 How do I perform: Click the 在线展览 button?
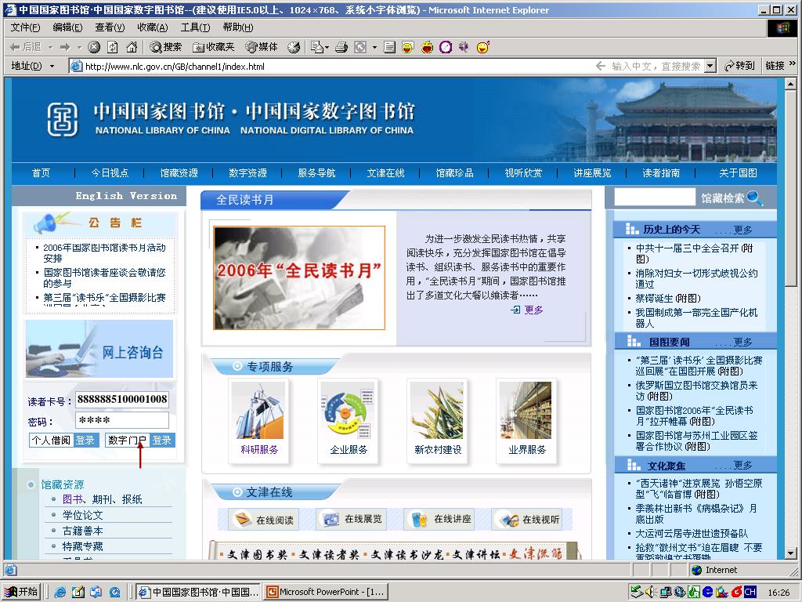point(352,519)
